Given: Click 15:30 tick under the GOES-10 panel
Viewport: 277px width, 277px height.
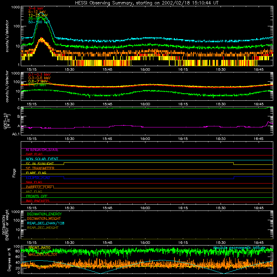Looking at the screenshot, I should pos(70,139).
